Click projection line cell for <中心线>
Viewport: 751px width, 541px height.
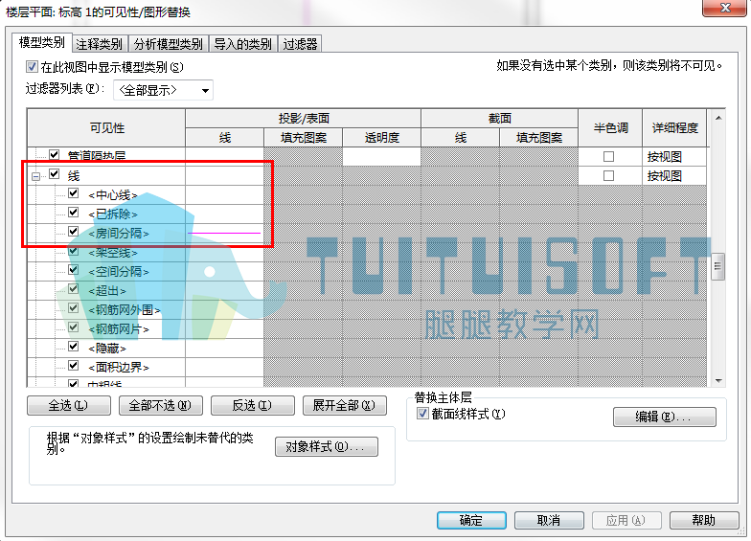pos(224,195)
